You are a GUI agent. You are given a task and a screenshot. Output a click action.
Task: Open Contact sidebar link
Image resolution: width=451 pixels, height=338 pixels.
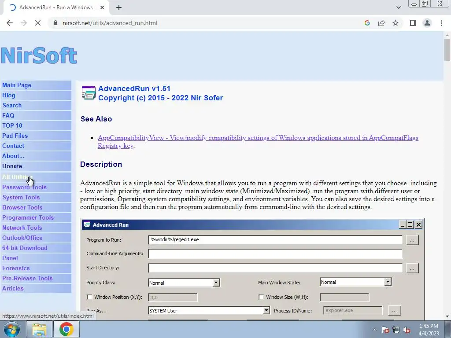pos(13,146)
